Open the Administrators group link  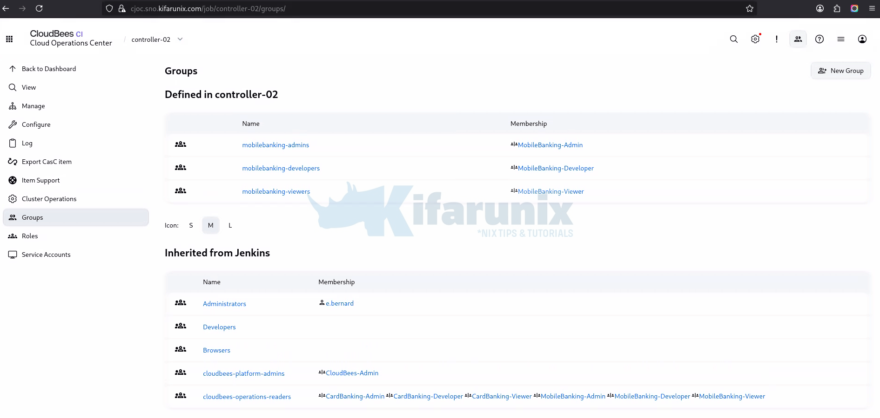[x=224, y=304]
